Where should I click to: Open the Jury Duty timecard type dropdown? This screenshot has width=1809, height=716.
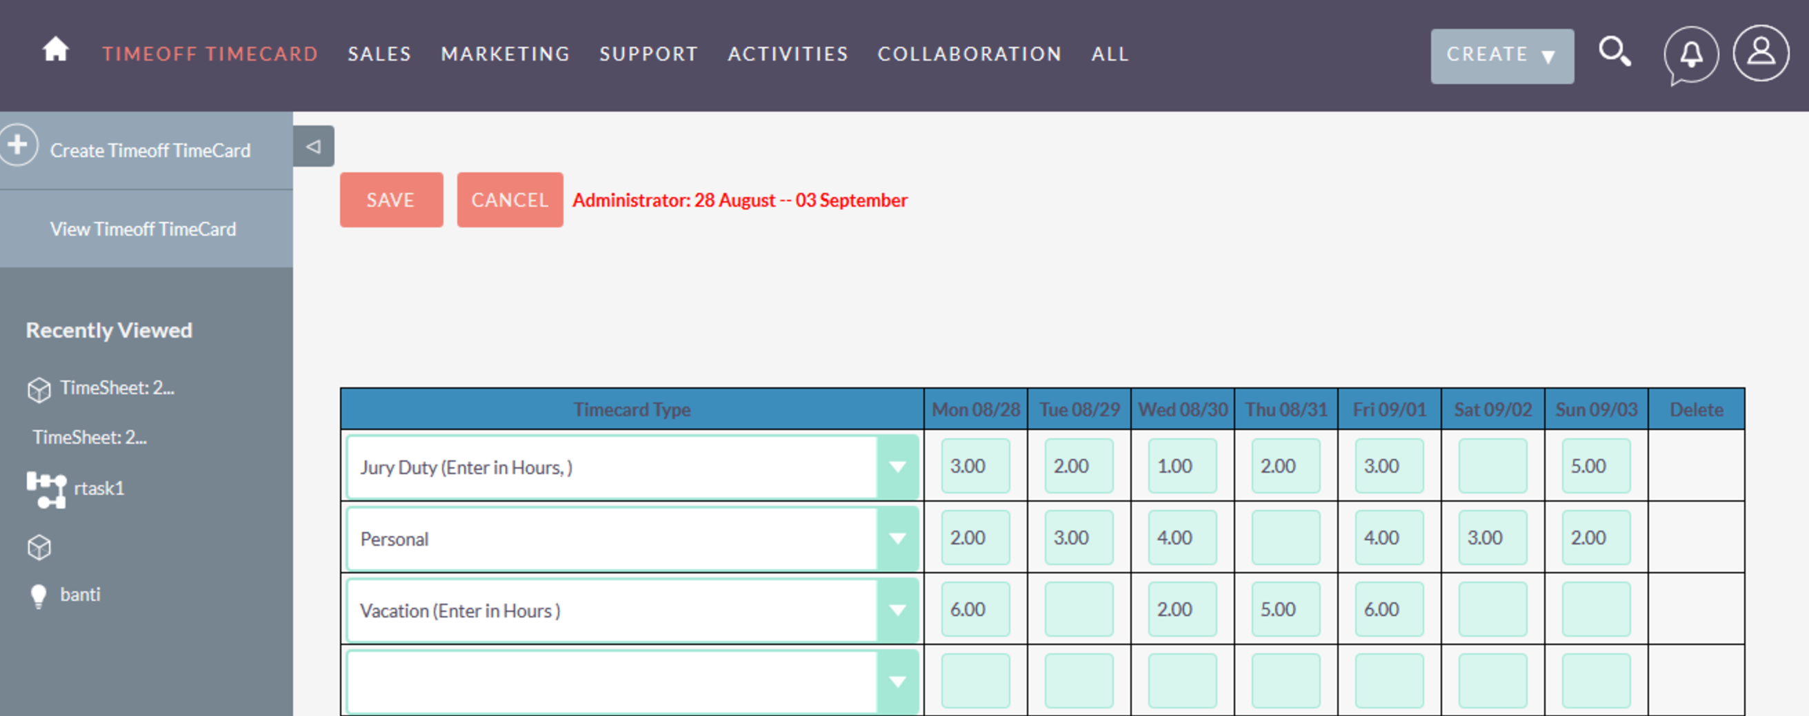coord(897,466)
